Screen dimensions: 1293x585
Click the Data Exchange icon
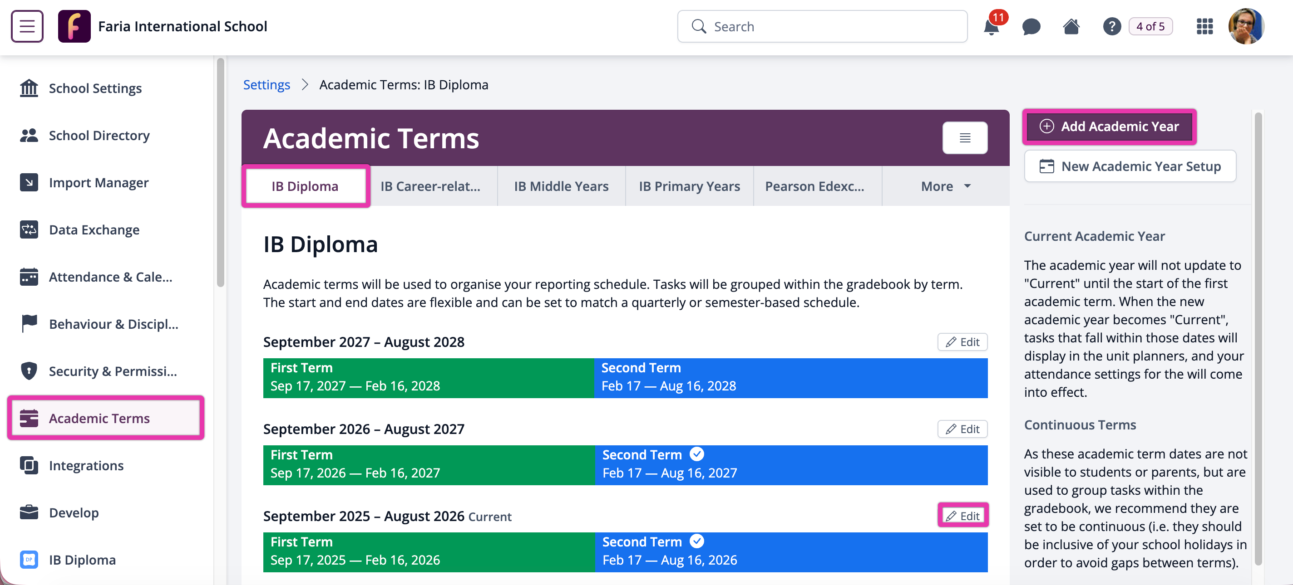tap(29, 229)
